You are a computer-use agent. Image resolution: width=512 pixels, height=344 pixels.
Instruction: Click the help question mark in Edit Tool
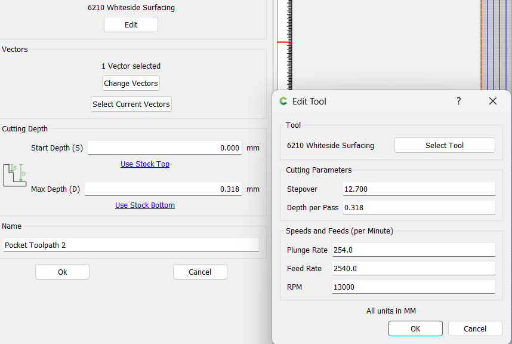[458, 101]
